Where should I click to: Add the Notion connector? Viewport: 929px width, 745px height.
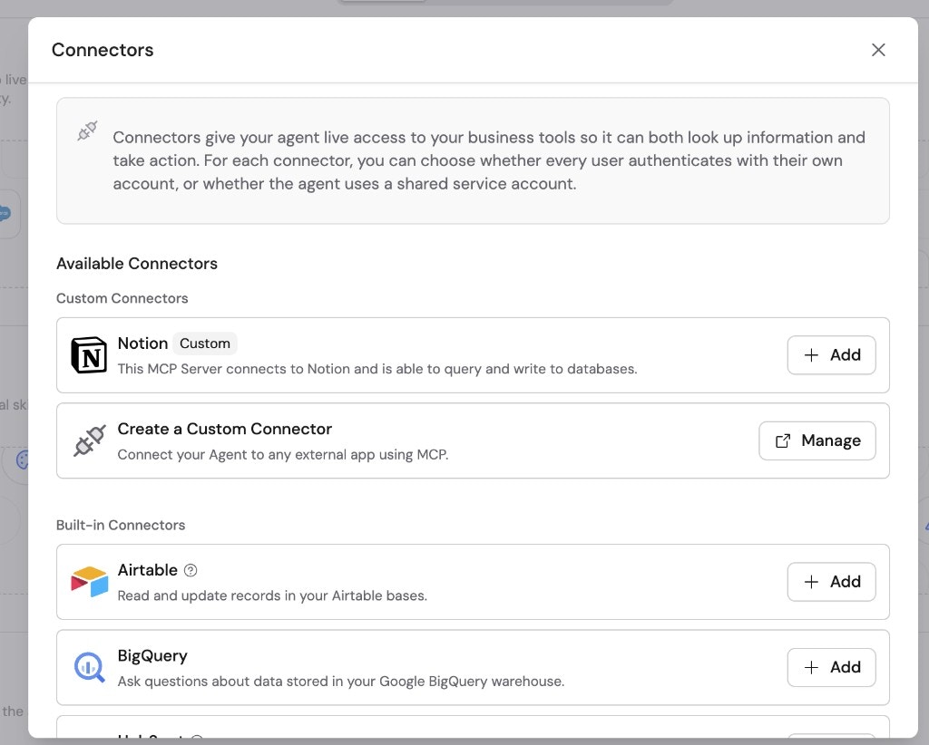pyautogui.click(x=831, y=355)
